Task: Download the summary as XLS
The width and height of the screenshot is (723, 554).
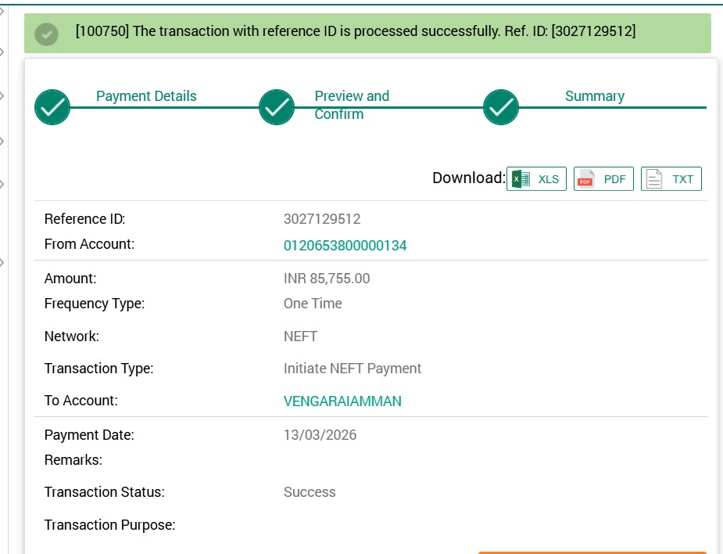Action: coord(536,179)
